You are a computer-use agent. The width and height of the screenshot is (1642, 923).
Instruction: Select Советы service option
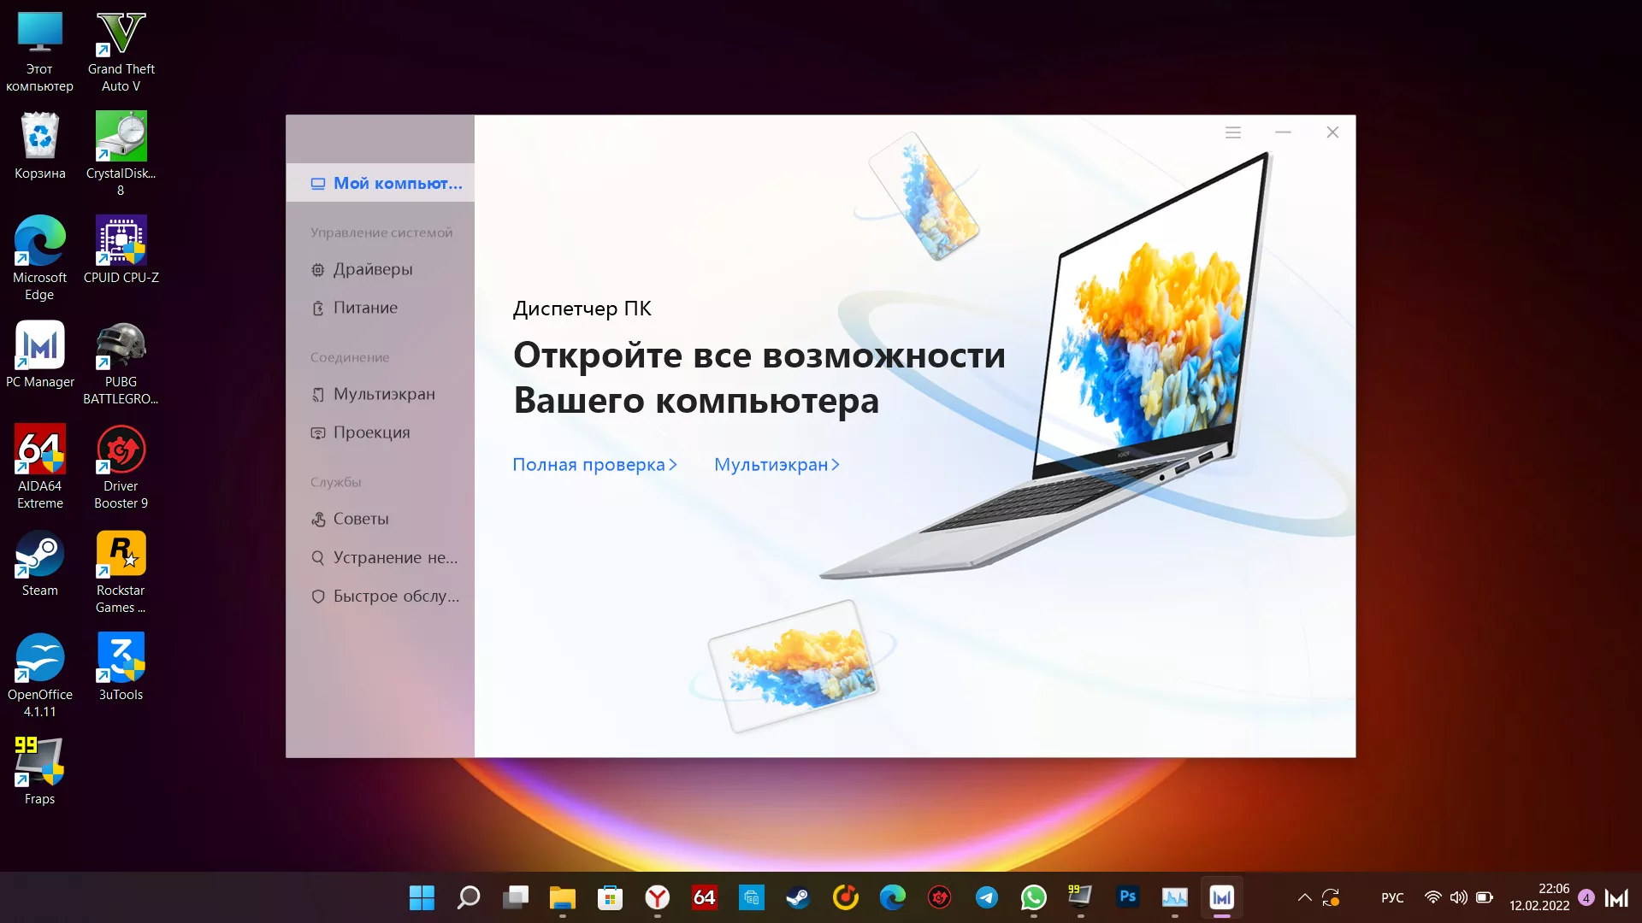coord(361,519)
